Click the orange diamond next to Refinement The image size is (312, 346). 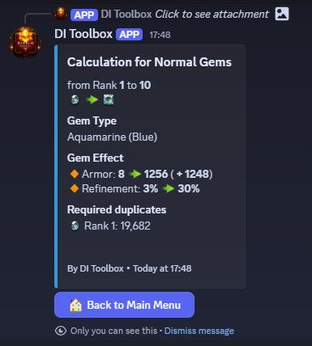(x=75, y=188)
